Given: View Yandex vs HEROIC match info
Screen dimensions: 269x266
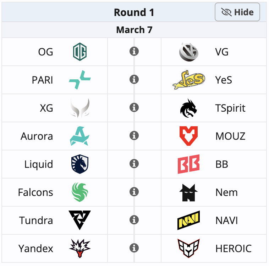Looking at the screenshot, I should pyautogui.click(x=134, y=248).
